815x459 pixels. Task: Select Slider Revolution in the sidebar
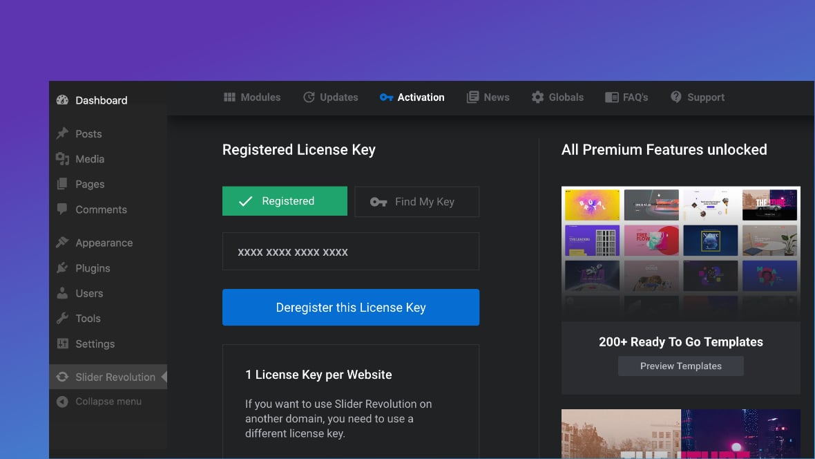(108, 377)
